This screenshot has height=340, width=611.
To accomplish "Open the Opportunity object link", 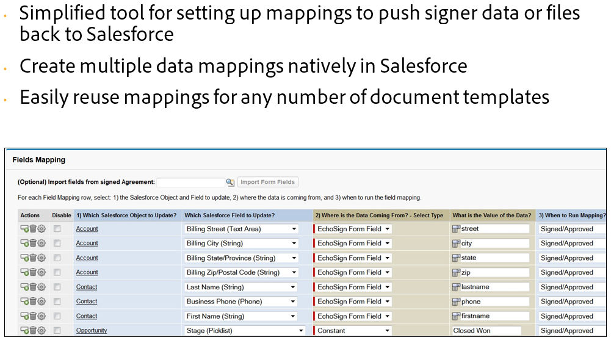I will (x=92, y=331).
